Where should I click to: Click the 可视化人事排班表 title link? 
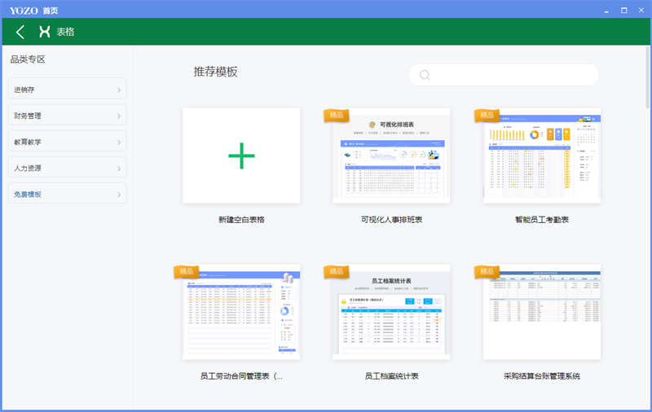click(x=391, y=220)
